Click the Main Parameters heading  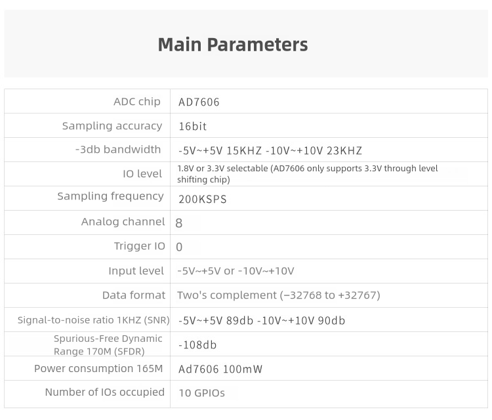232,45
